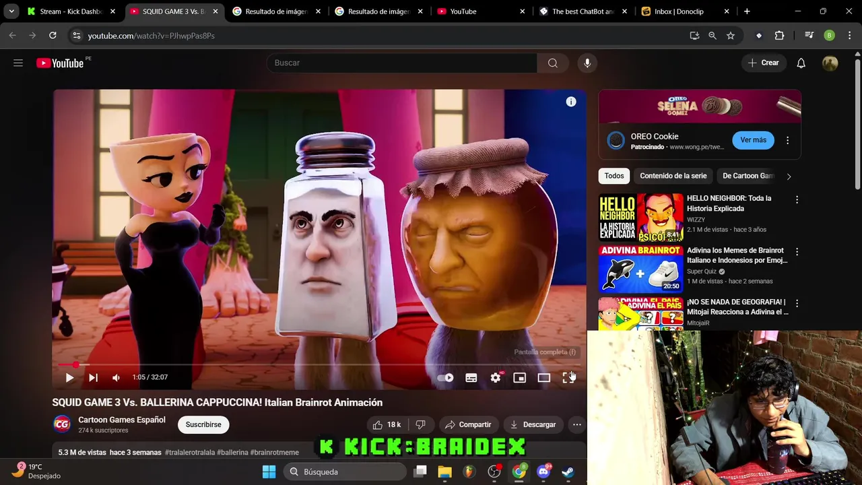This screenshot has width=862, height=485.
Task: Open more actions ellipsis under video
Action: click(x=577, y=424)
